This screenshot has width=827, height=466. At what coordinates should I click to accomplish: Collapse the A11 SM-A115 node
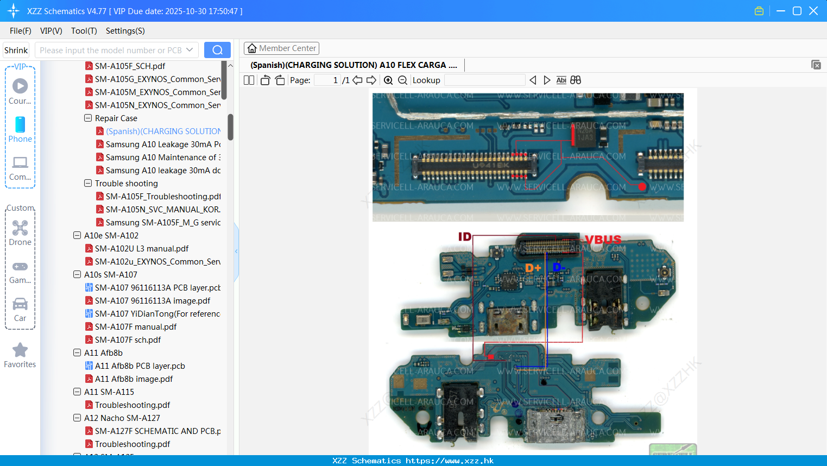tap(77, 392)
